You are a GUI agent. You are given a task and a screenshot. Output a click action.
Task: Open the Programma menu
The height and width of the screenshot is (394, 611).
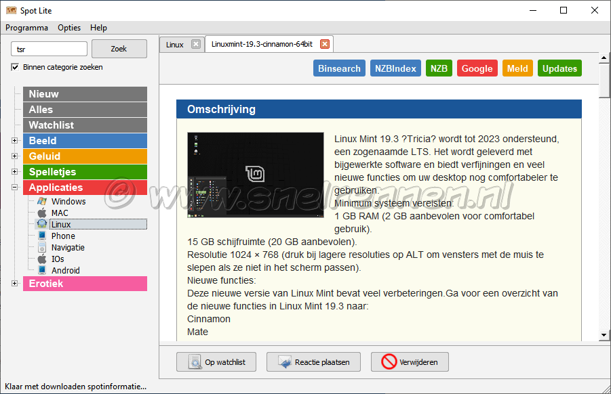(26, 28)
